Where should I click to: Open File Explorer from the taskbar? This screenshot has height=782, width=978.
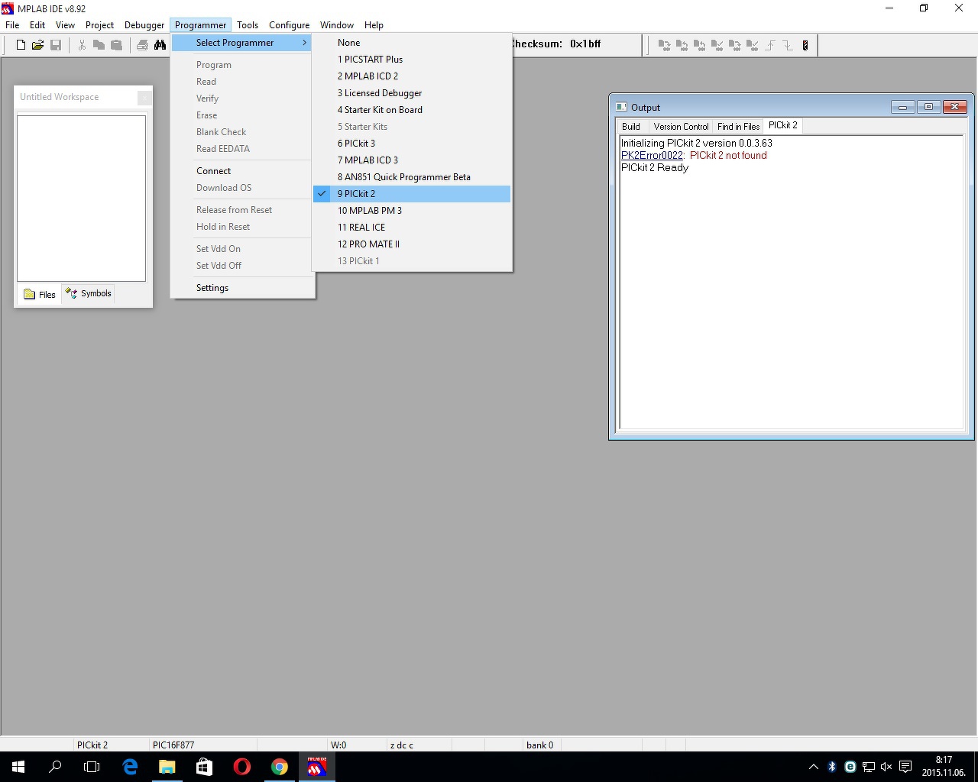[x=167, y=767]
